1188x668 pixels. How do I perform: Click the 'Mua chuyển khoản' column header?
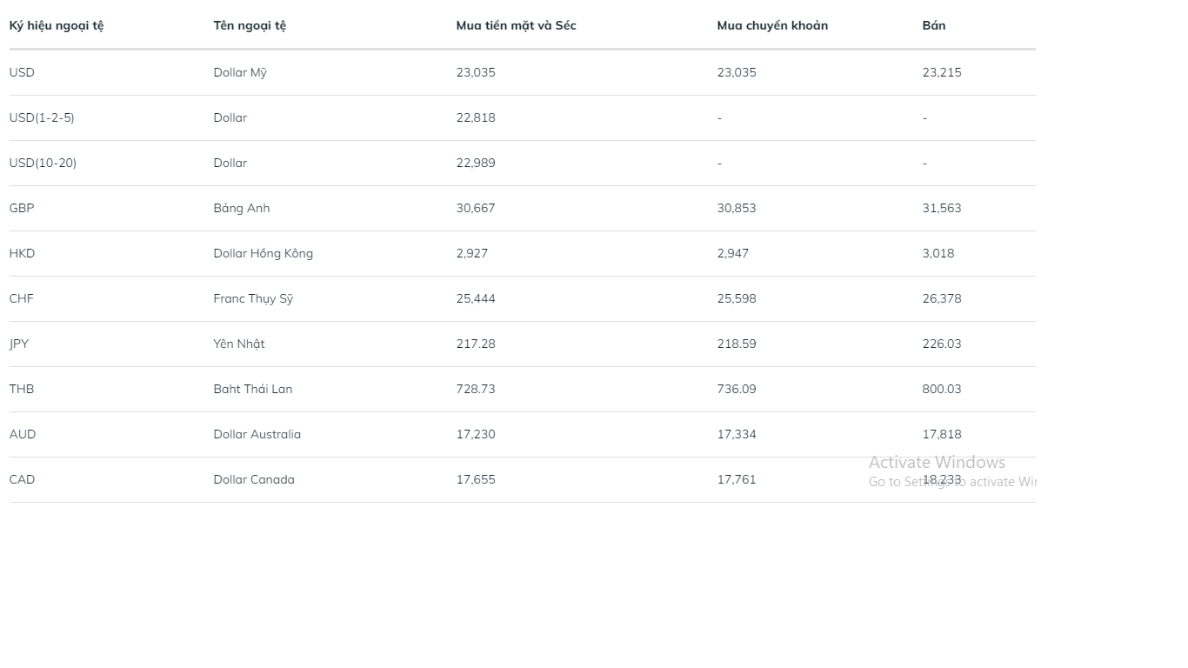tap(772, 25)
